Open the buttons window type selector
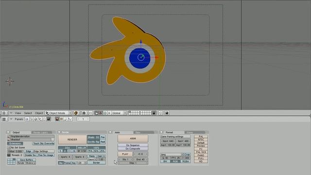 tap(5, 119)
